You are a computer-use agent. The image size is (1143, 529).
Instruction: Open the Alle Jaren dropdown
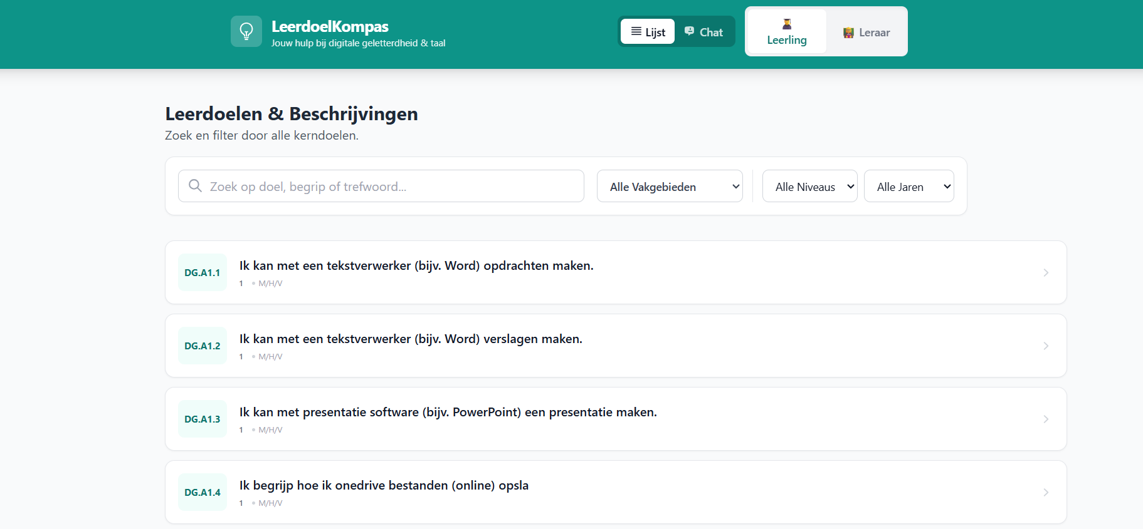[x=909, y=187]
